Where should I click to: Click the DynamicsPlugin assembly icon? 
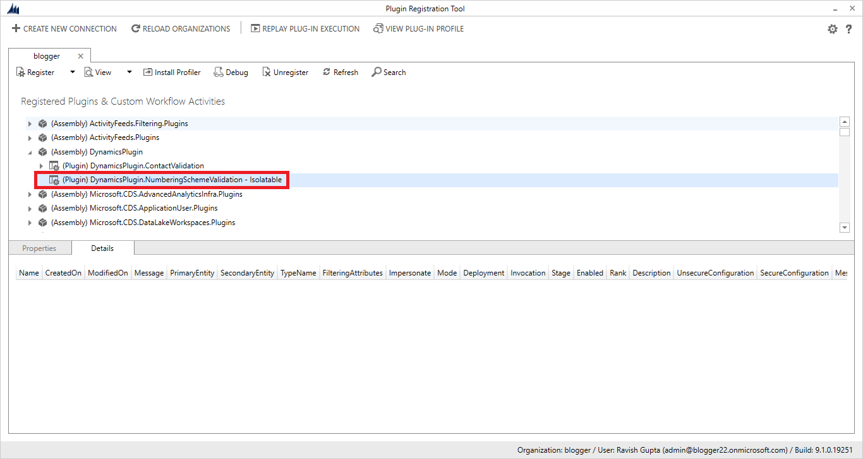click(x=42, y=152)
